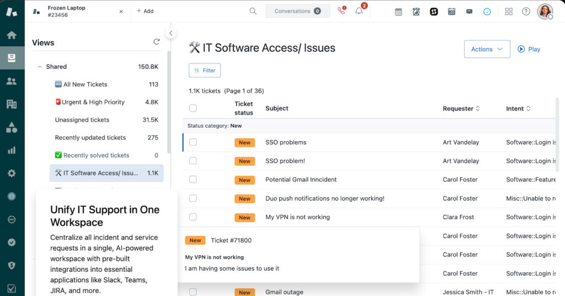Open the user profile avatar
The height and width of the screenshot is (296, 565).
[545, 12]
